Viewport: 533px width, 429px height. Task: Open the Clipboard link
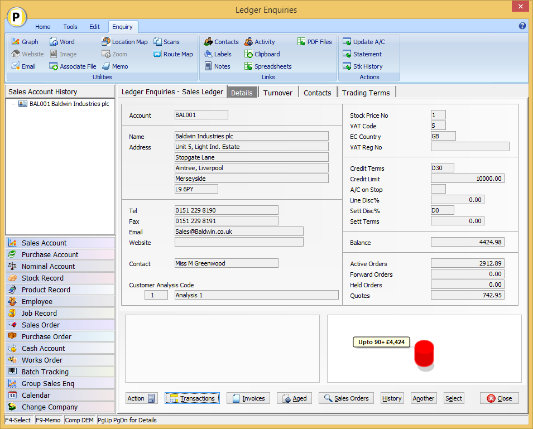tap(262, 54)
